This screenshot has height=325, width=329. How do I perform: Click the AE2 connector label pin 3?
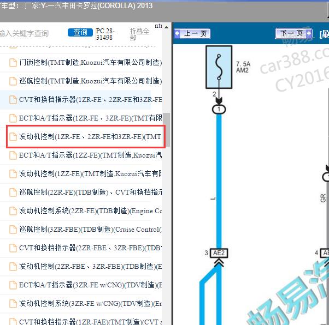point(219,253)
